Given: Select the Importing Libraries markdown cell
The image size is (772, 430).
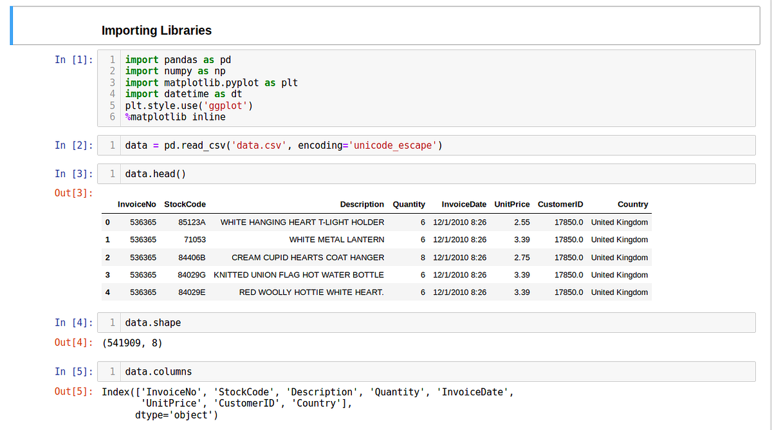Looking at the screenshot, I should pos(156,30).
